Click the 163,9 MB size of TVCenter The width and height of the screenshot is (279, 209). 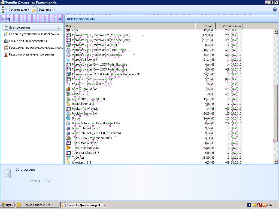point(208,158)
